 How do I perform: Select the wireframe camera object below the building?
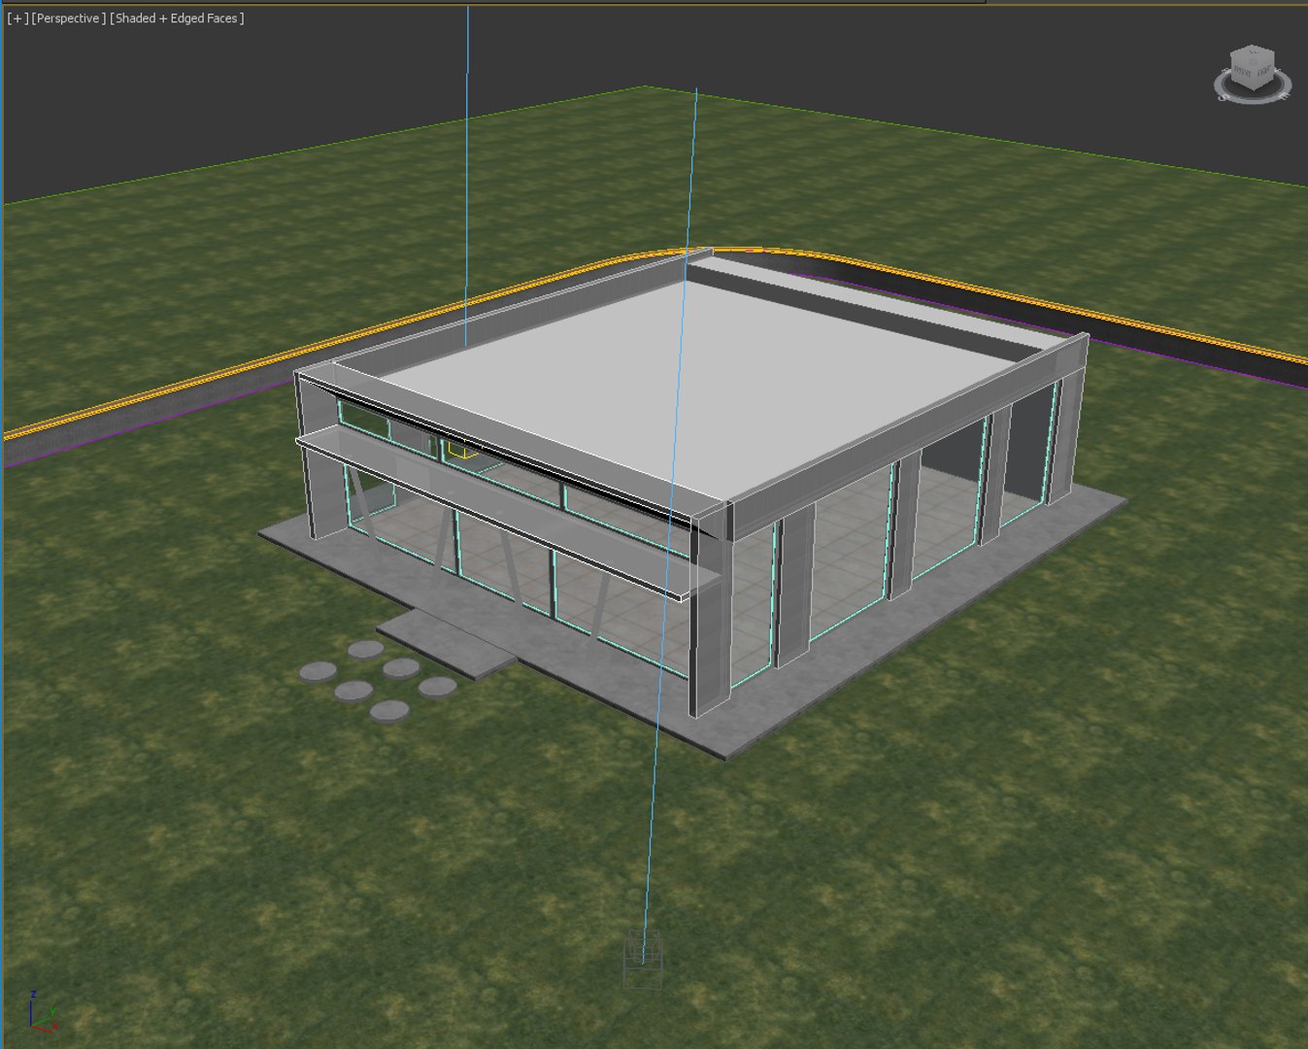click(643, 958)
